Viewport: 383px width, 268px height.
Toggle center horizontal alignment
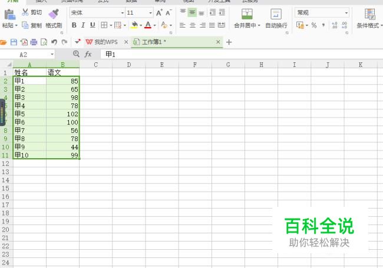point(193,25)
